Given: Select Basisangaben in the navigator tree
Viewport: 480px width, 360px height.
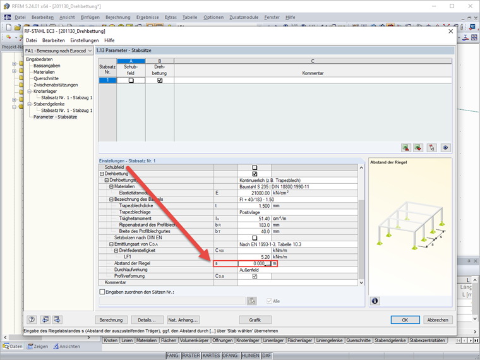Looking at the screenshot, I should (47, 66).
